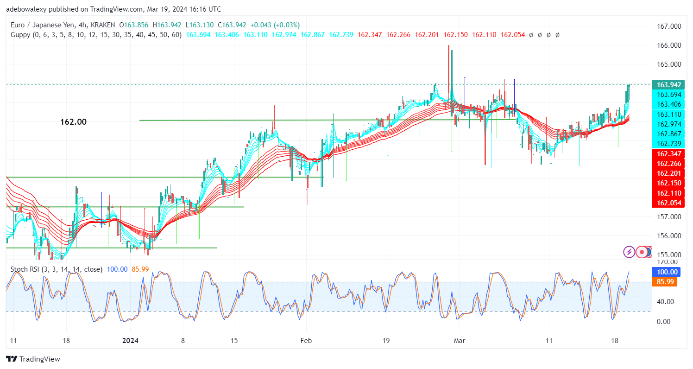Image resolution: width=693 pixels, height=369 pixels.
Task: Click the 162.110 red axis label
Action: click(x=668, y=192)
